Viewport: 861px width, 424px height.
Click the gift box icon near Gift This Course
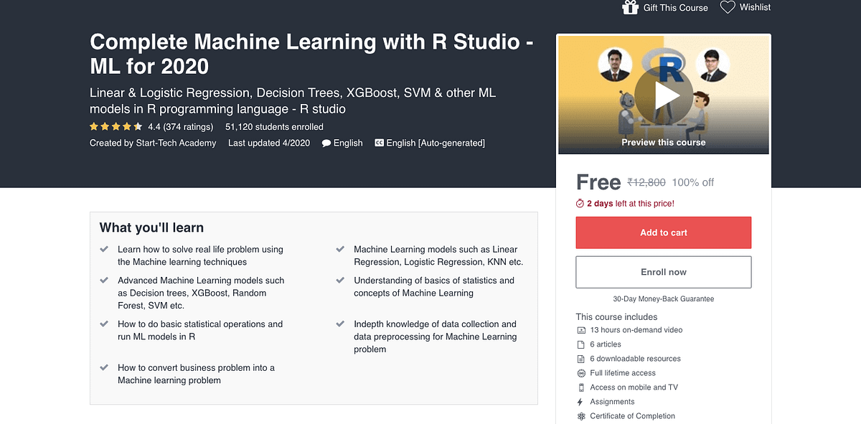(629, 6)
